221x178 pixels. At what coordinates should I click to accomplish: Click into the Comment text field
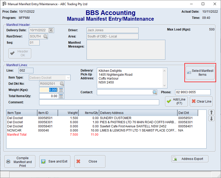tap(99, 102)
